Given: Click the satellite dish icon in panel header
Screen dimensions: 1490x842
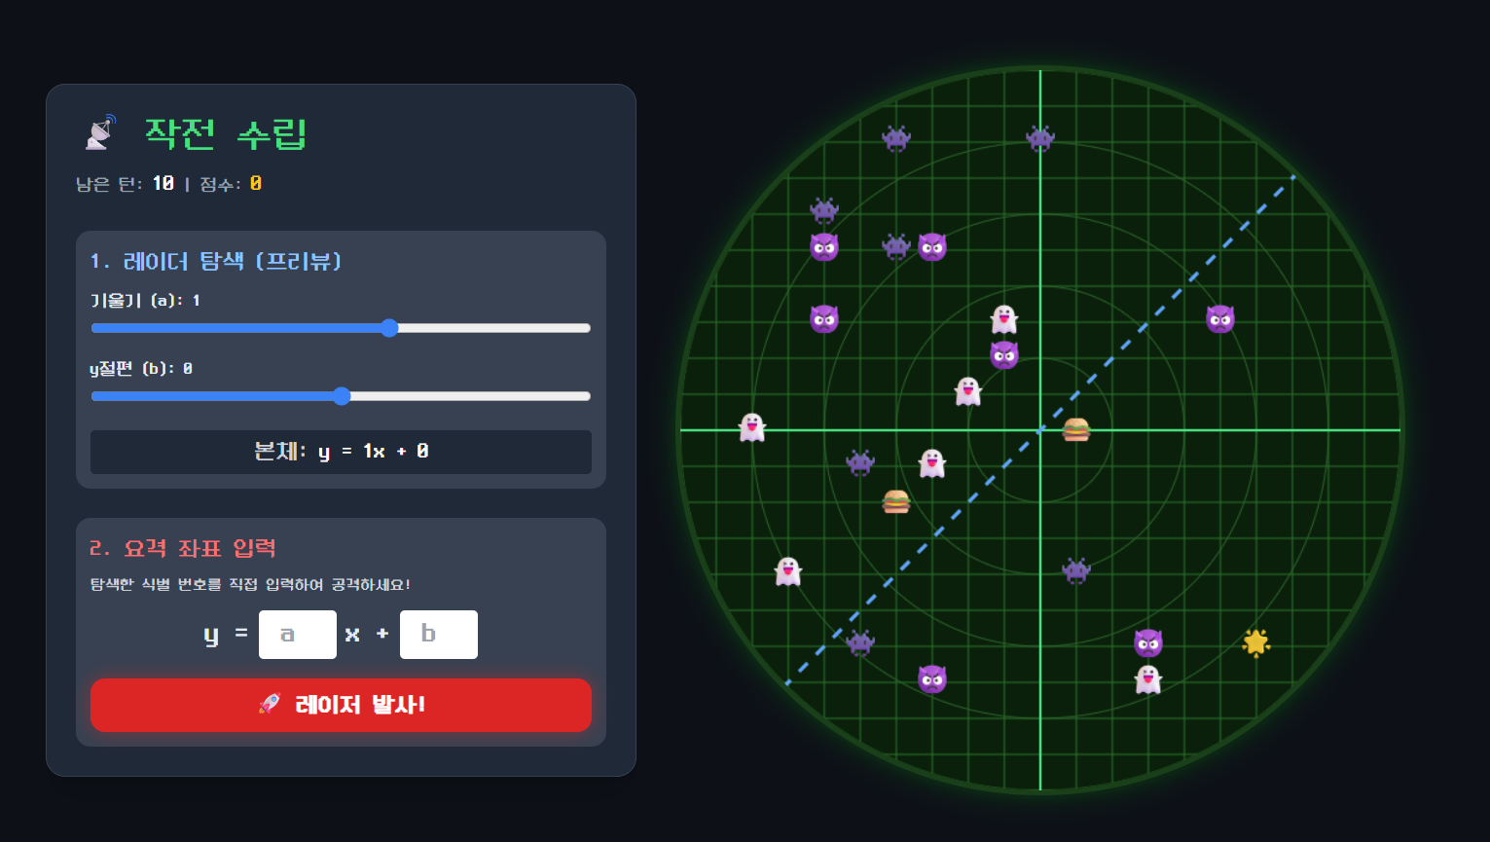Looking at the screenshot, I should (100, 132).
